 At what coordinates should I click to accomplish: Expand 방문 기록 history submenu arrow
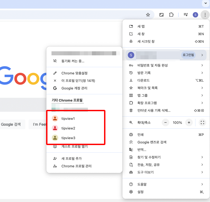(x=202, y=73)
